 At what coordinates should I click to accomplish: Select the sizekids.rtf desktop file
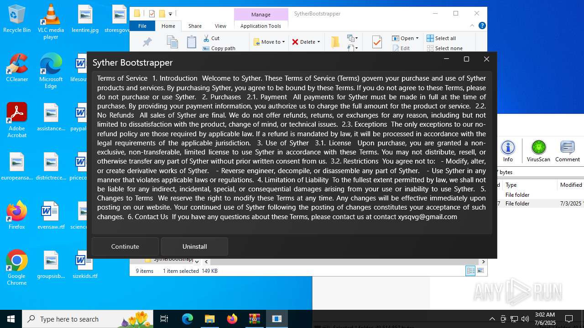click(85, 264)
